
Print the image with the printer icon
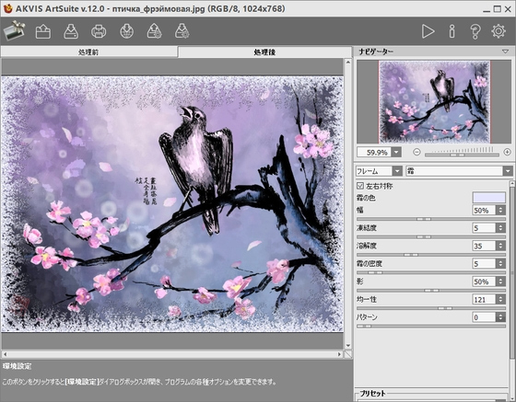click(x=99, y=32)
